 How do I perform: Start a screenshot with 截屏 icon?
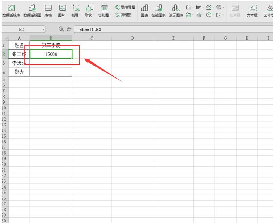[76, 8]
